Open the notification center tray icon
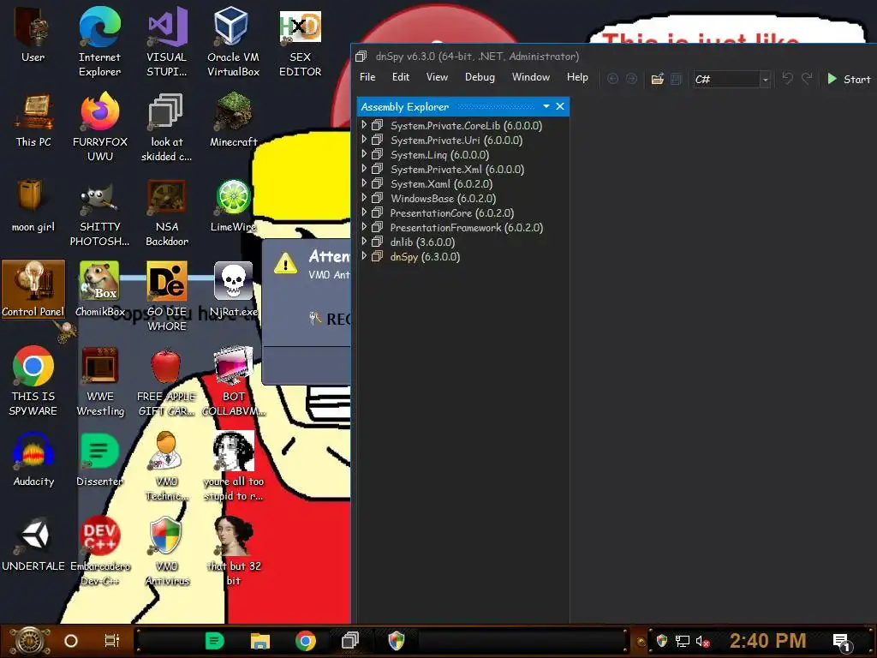The width and height of the screenshot is (877, 658). pos(843,643)
